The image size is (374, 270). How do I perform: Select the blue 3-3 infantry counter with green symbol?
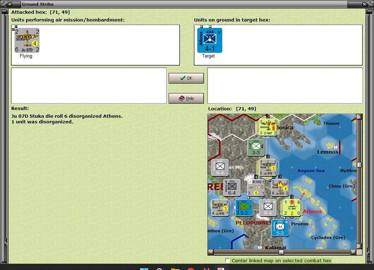[244, 208]
